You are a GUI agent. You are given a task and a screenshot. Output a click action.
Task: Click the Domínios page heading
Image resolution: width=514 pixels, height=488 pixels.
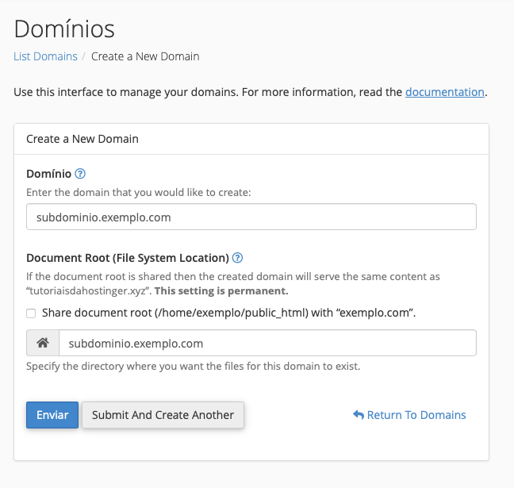click(64, 29)
